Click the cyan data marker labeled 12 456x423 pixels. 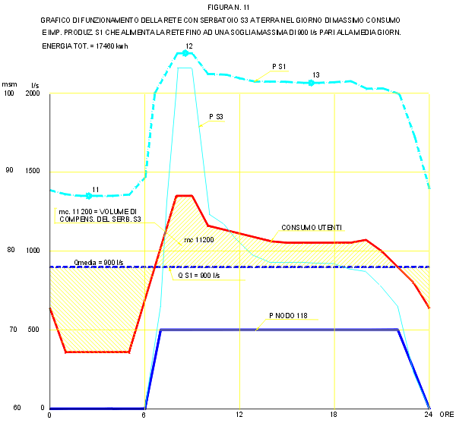click(x=185, y=53)
